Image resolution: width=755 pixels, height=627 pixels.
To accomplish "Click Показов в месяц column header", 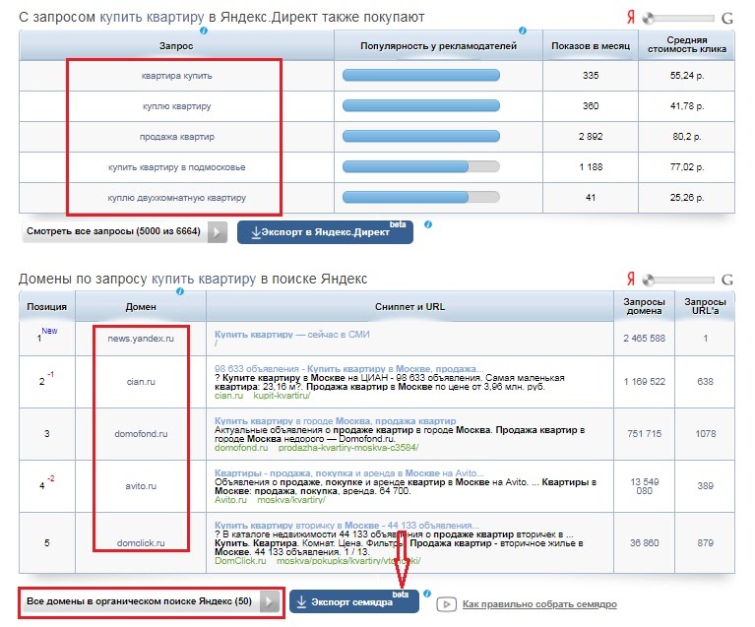I will tap(591, 45).
